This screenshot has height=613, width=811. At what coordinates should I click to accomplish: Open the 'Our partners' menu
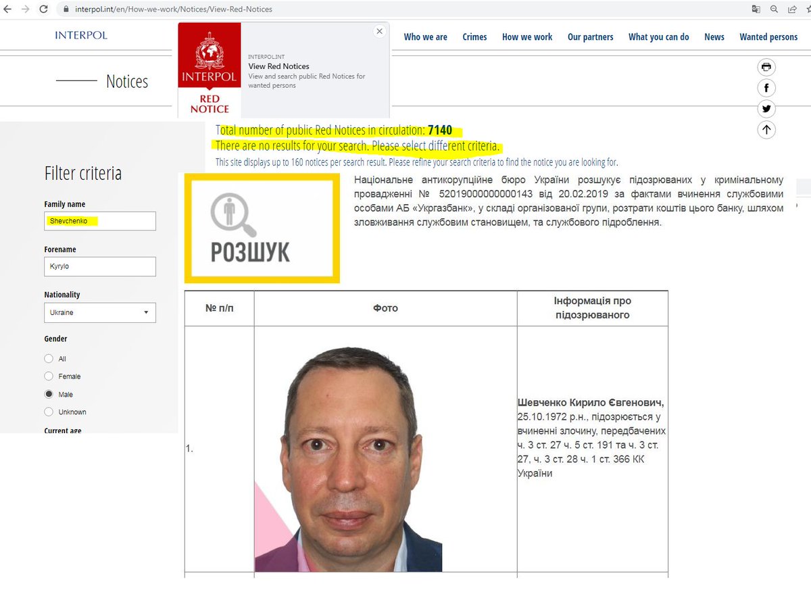591,37
